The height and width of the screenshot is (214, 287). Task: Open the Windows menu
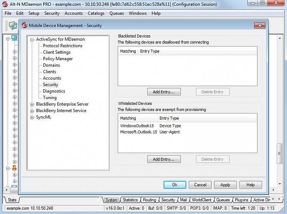(x=138, y=14)
